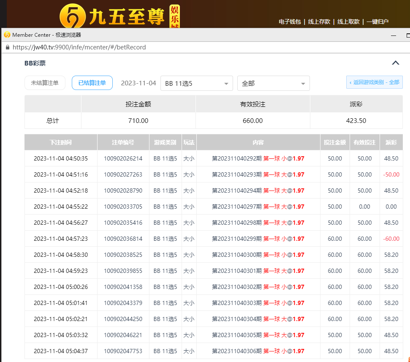
Task: Click the padlock icon in the address bar
Action: pyautogui.click(x=7, y=47)
